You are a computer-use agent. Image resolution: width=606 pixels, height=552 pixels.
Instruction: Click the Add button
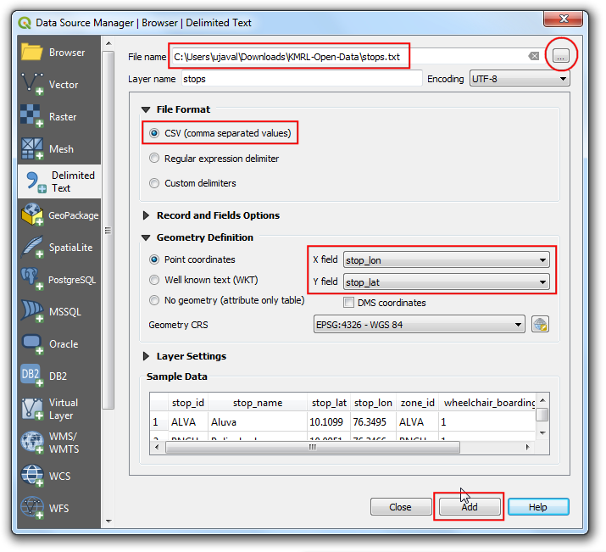470,507
